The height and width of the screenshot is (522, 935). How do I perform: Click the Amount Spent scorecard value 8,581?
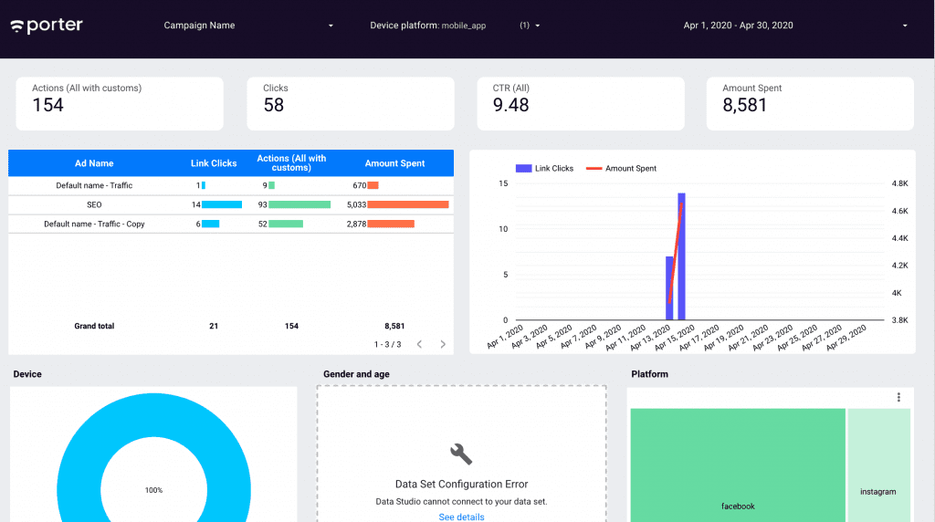(744, 106)
